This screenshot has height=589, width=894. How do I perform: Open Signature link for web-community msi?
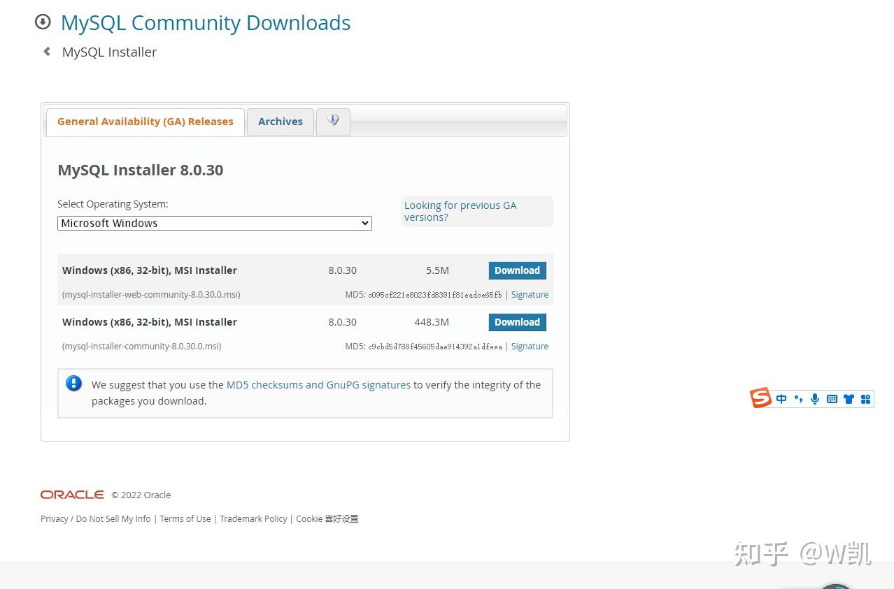(x=530, y=295)
